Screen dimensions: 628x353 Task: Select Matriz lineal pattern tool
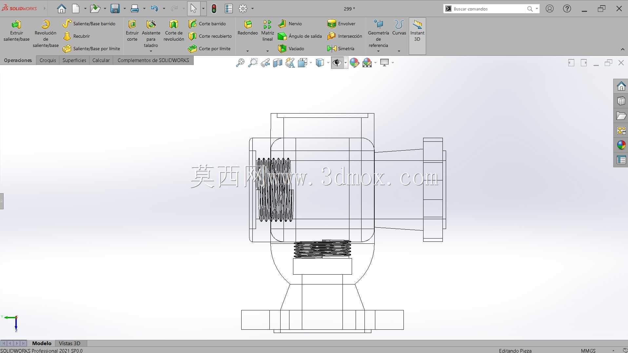click(x=267, y=31)
